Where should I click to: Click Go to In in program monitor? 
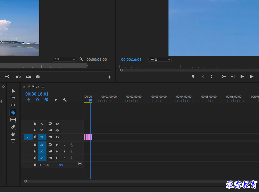click(224, 77)
